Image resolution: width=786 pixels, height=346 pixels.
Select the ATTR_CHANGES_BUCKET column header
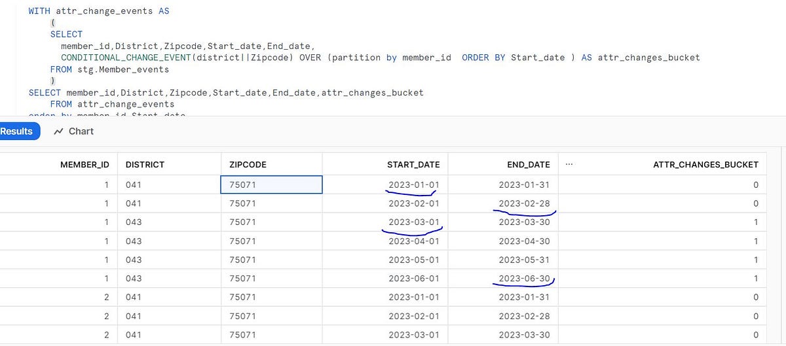coord(705,165)
